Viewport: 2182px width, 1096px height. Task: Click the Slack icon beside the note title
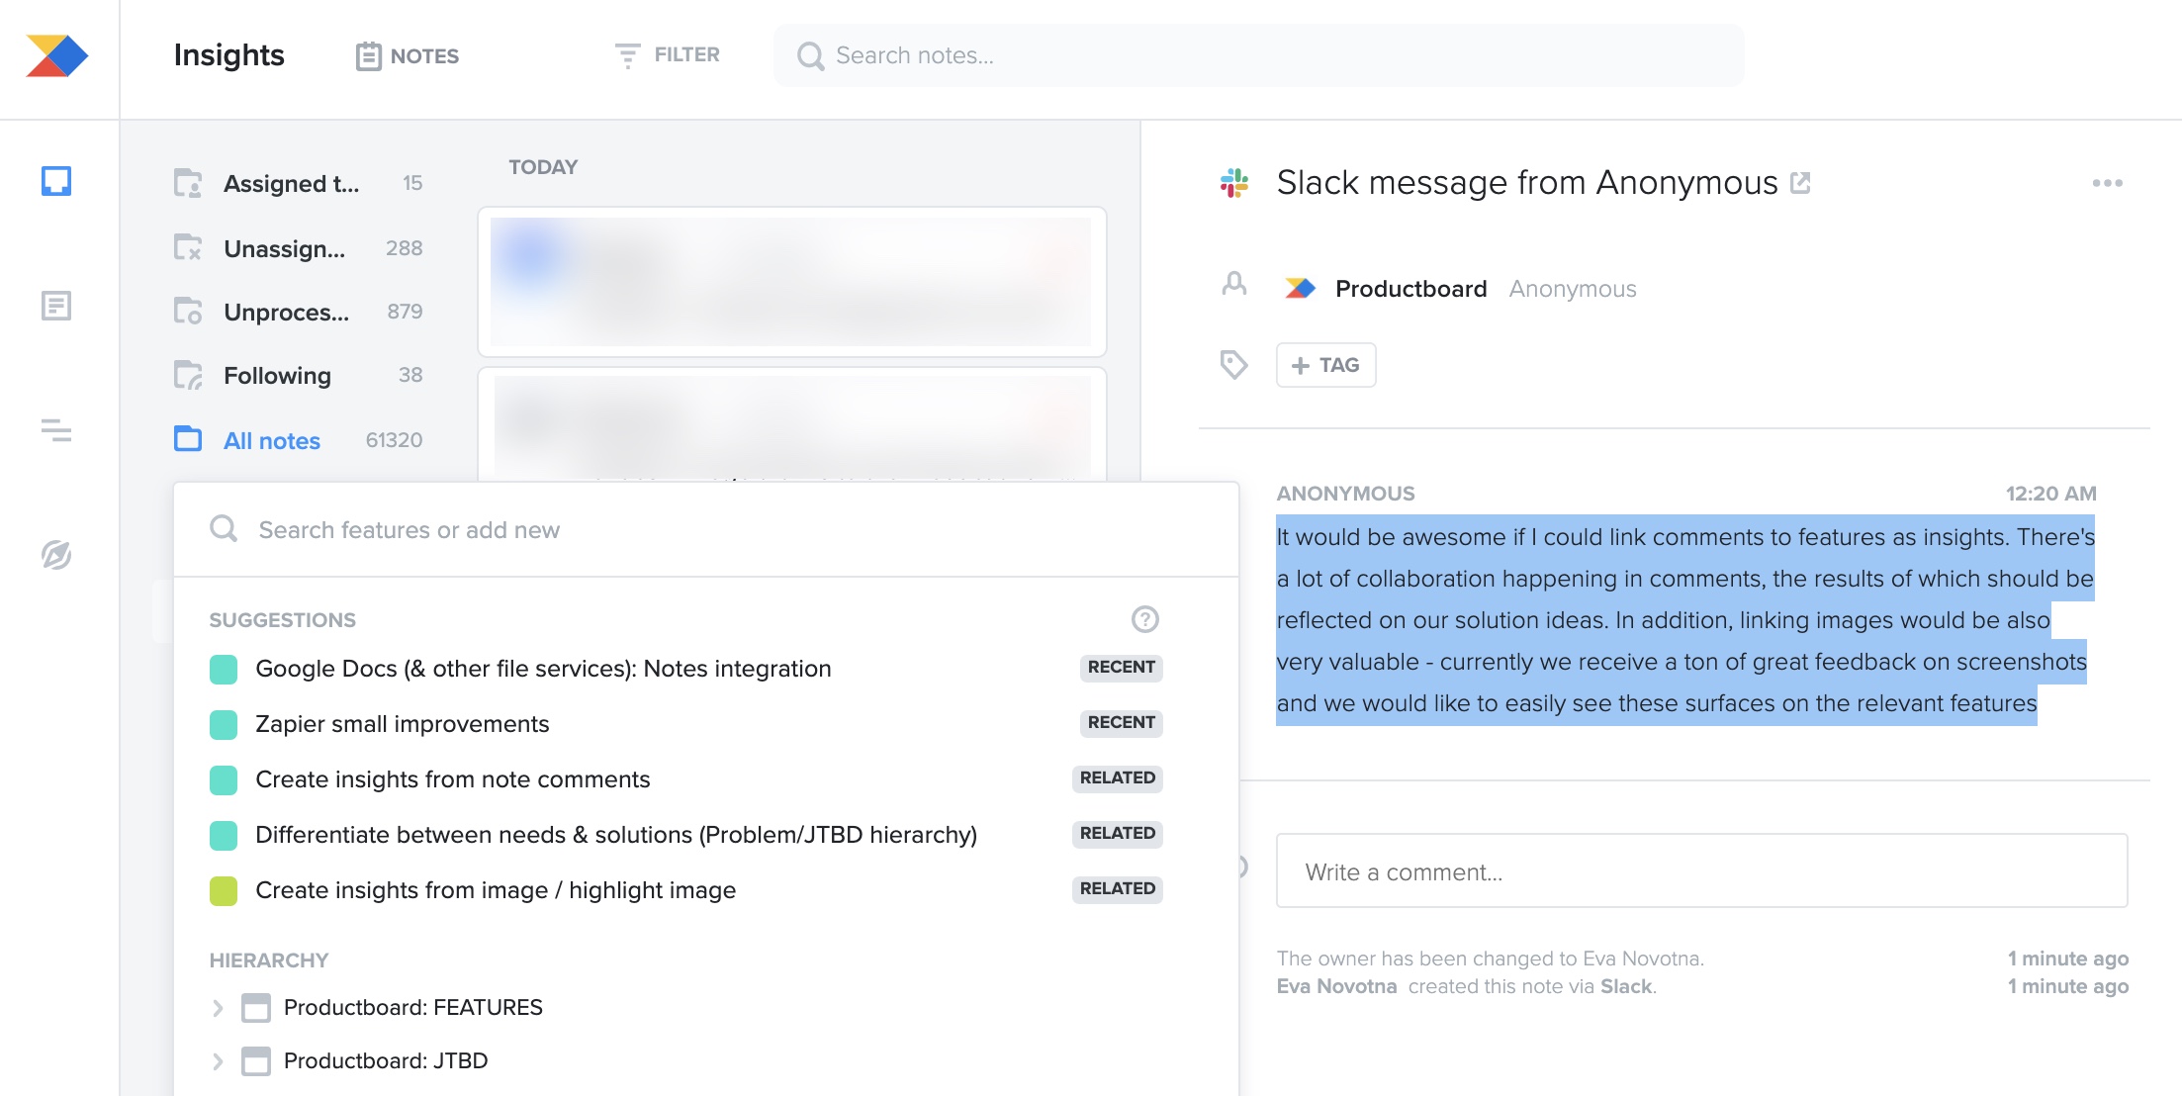1233,182
